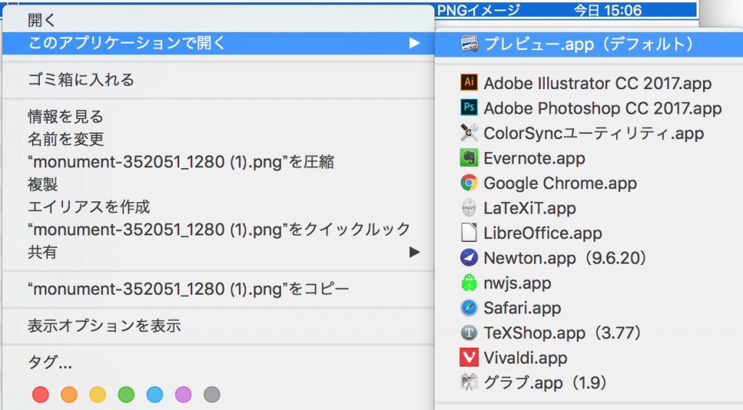Click the ColorSync utility icon
Screen dimensions: 743x410
[469, 133]
